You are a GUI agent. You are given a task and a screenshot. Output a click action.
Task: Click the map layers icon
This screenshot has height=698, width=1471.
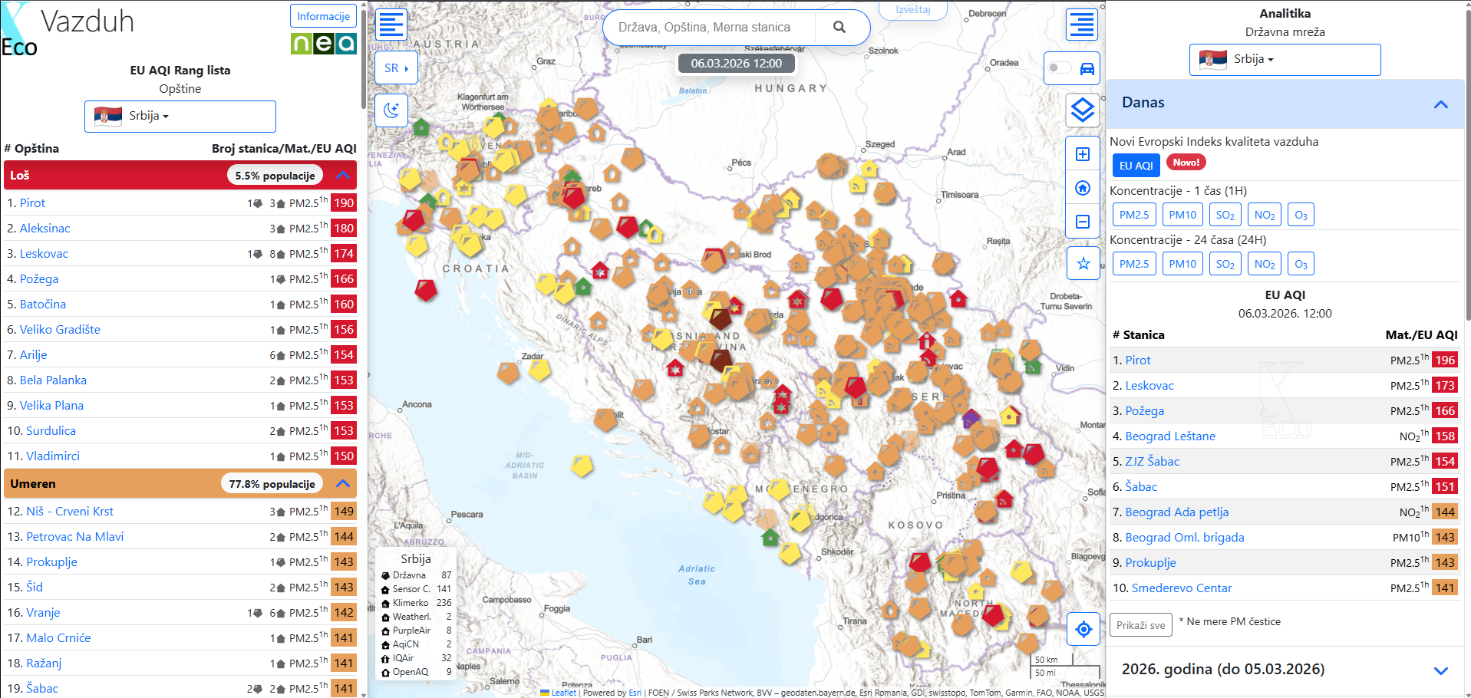[1082, 110]
